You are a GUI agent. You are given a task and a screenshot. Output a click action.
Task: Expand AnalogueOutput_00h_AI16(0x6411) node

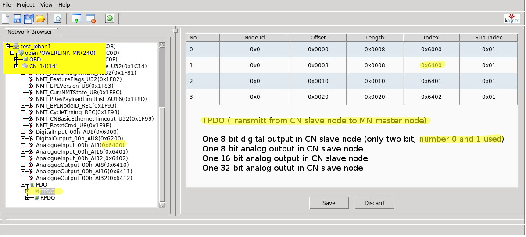[23, 172]
